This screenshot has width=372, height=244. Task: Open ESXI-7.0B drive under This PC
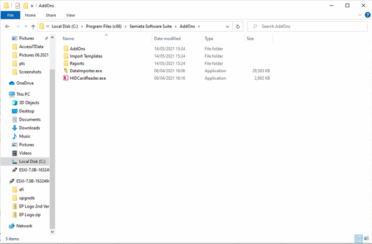click(x=34, y=170)
